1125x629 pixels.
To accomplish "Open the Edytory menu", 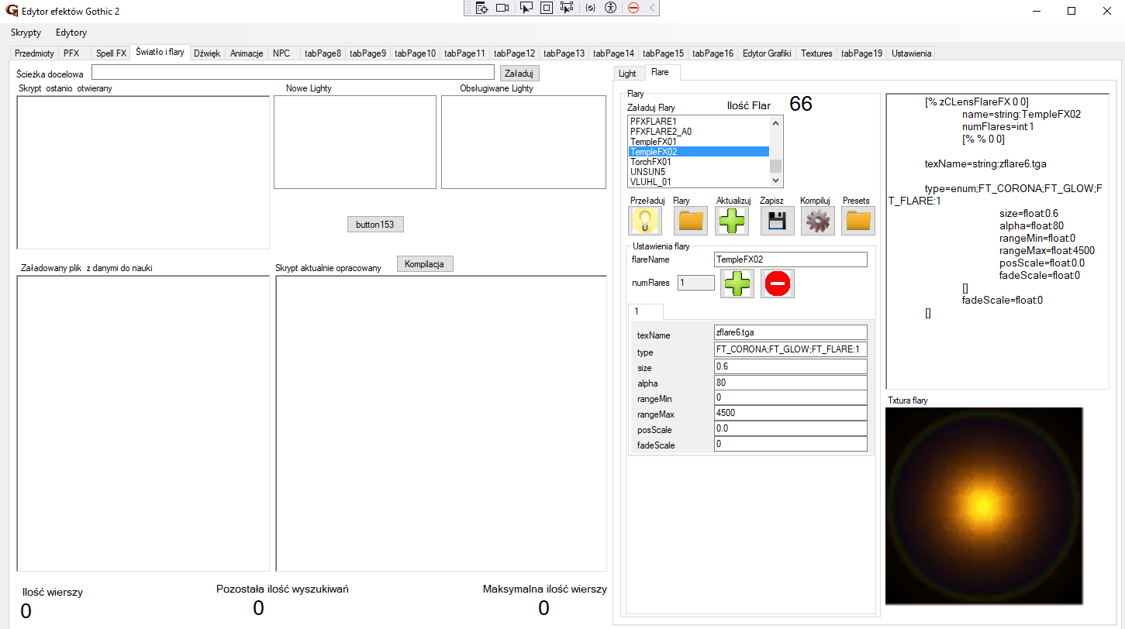I will click(x=71, y=33).
